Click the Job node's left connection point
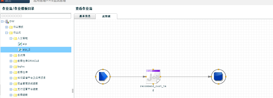273x98 pixels. pos(146,77)
